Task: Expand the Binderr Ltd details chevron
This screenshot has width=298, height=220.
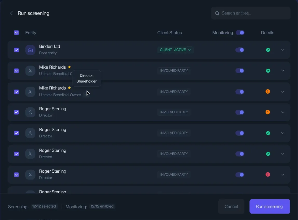Action: (x=283, y=50)
